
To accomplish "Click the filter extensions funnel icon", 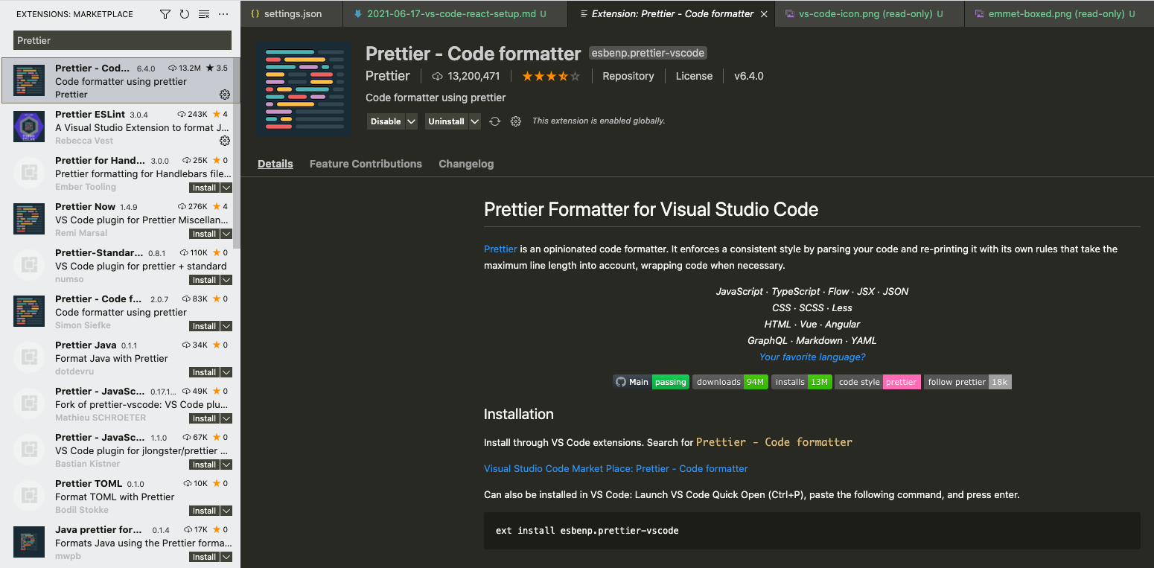I will tap(165, 14).
